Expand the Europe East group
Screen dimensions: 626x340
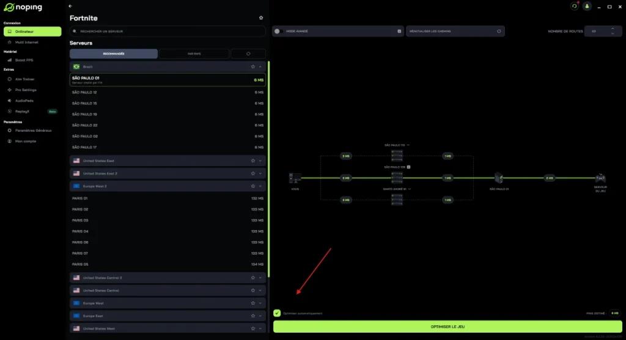pos(260,316)
